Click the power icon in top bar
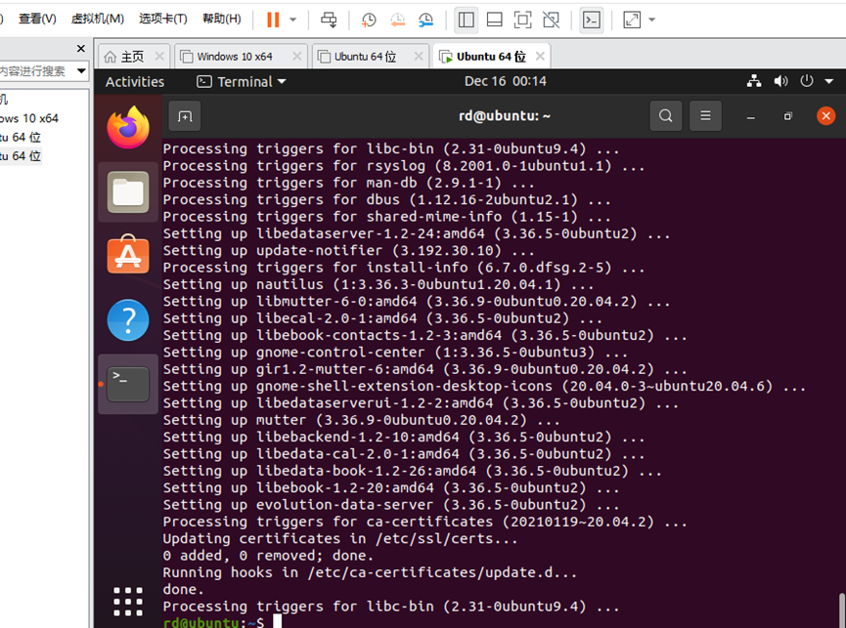Image resolution: width=846 pixels, height=628 pixels. point(807,81)
